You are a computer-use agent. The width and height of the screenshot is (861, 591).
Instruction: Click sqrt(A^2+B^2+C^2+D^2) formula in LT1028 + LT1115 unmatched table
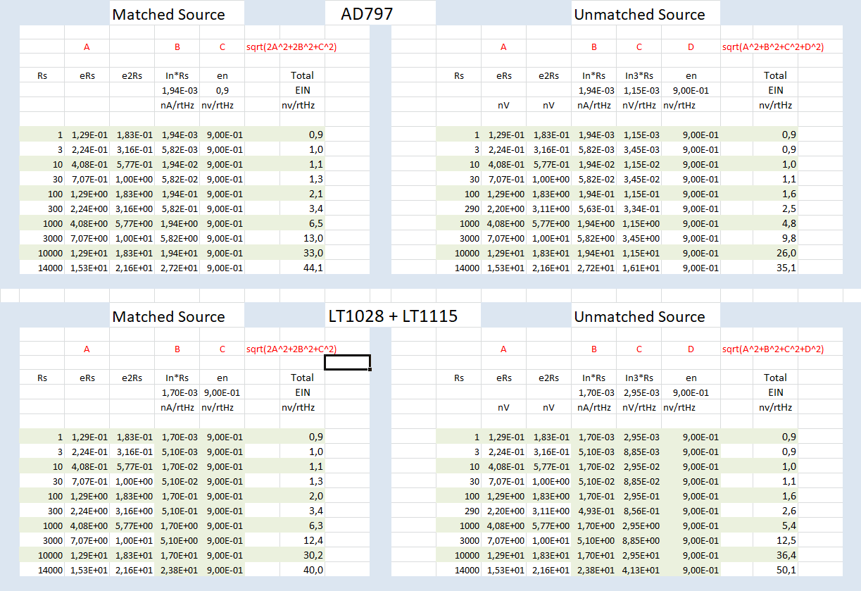(773, 349)
